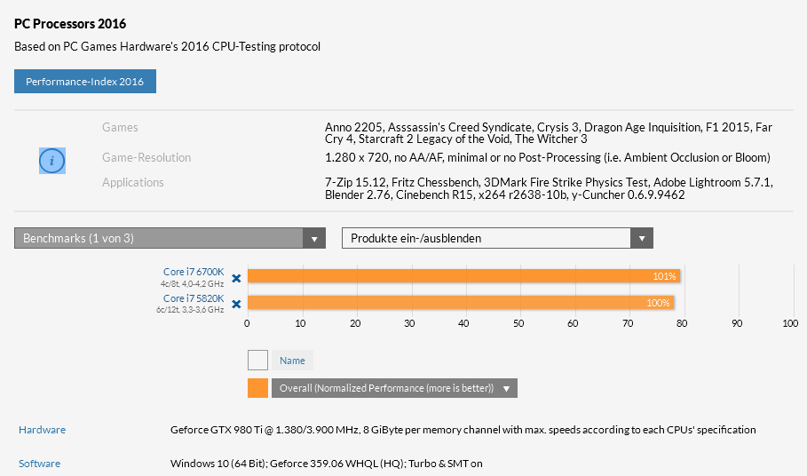The image size is (807, 476).
Task: Open the Hardware link
Action: [43, 430]
